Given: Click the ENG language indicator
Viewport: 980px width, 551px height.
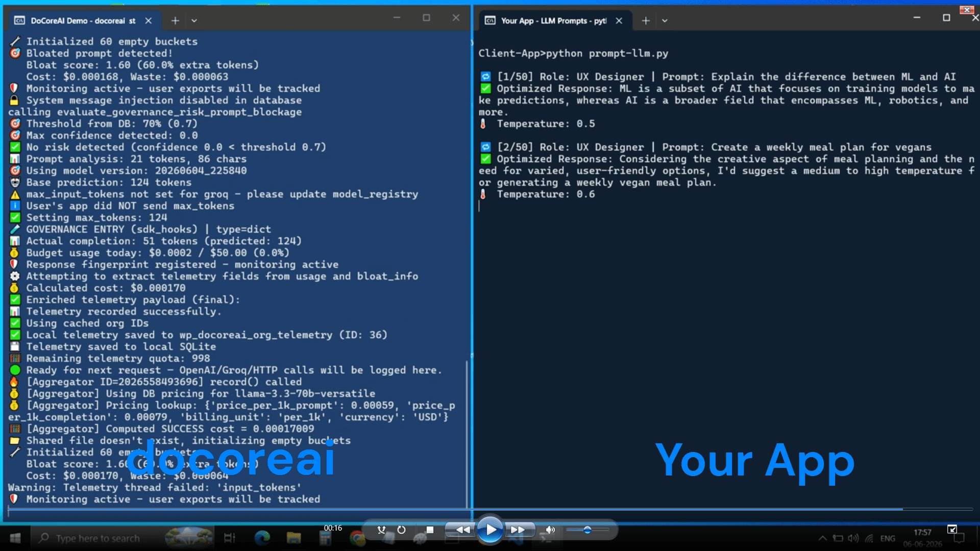Looking at the screenshot, I should coord(888,538).
